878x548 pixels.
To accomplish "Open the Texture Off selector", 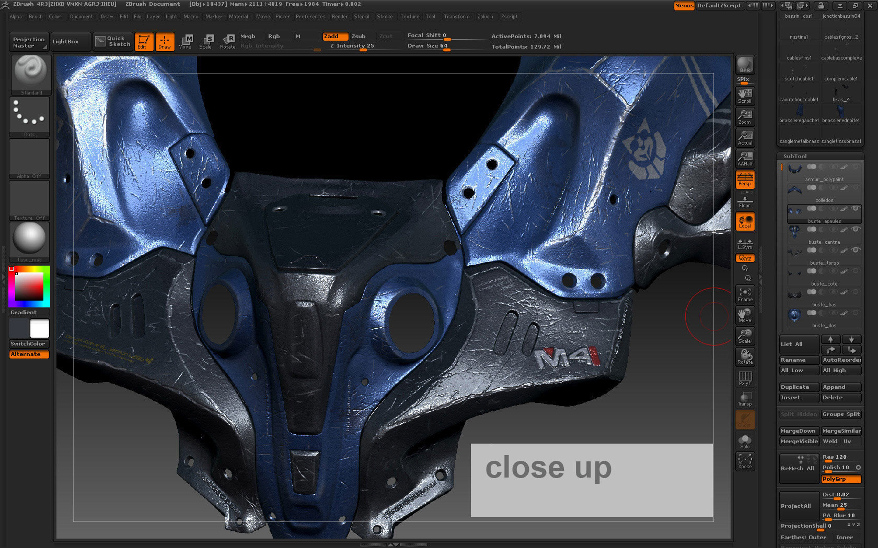I will [29, 200].
